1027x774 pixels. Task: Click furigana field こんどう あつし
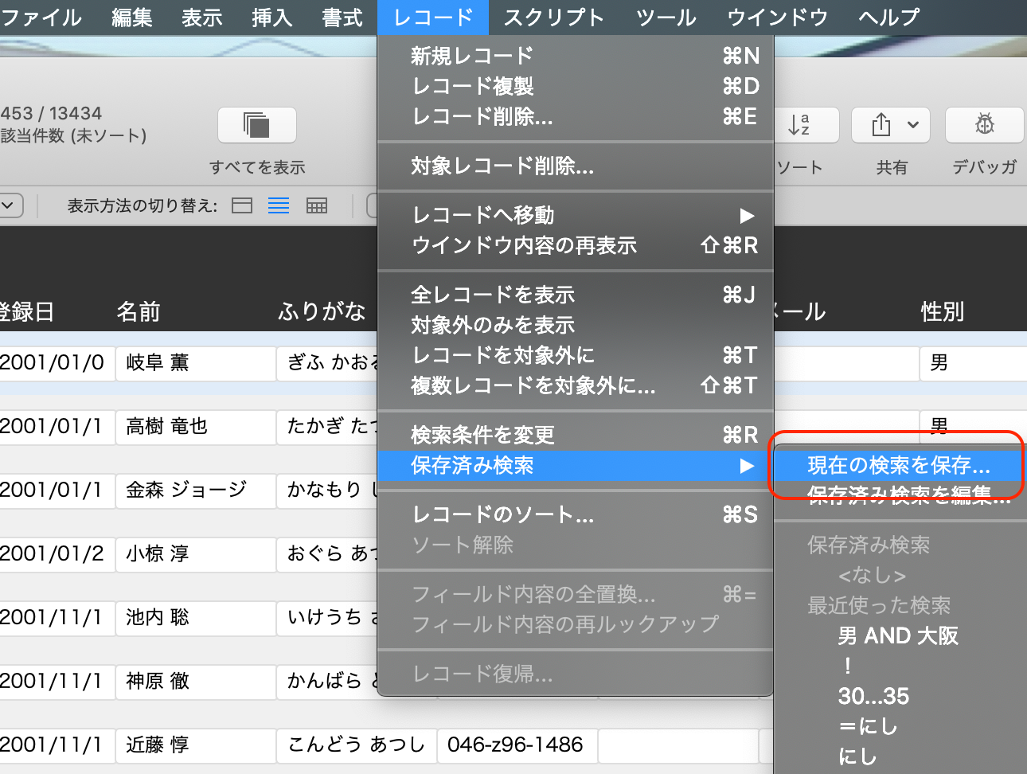357,745
